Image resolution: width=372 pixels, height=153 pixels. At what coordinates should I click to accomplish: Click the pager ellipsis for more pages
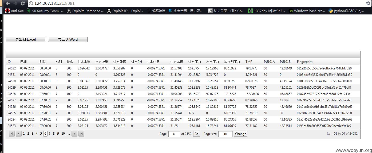point(69,134)
